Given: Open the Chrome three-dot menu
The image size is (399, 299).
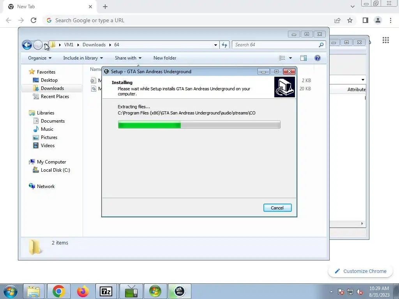Looking at the screenshot, I should pyautogui.click(x=390, y=20).
